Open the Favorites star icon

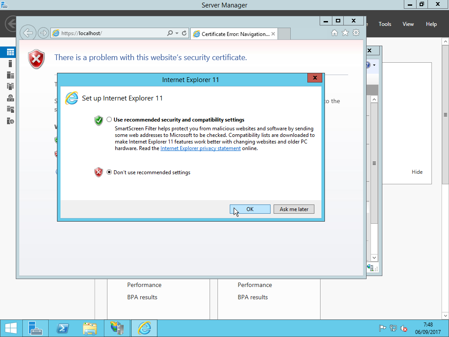pos(346,32)
